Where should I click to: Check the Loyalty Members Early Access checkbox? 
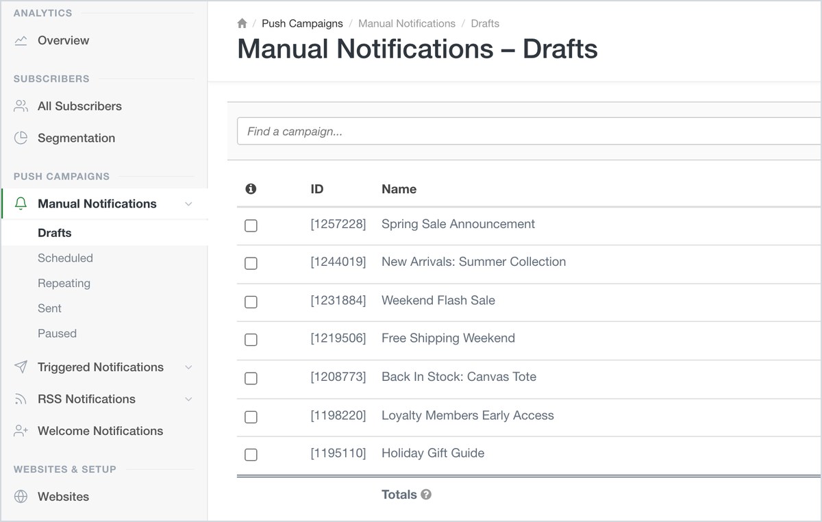point(251,417)
